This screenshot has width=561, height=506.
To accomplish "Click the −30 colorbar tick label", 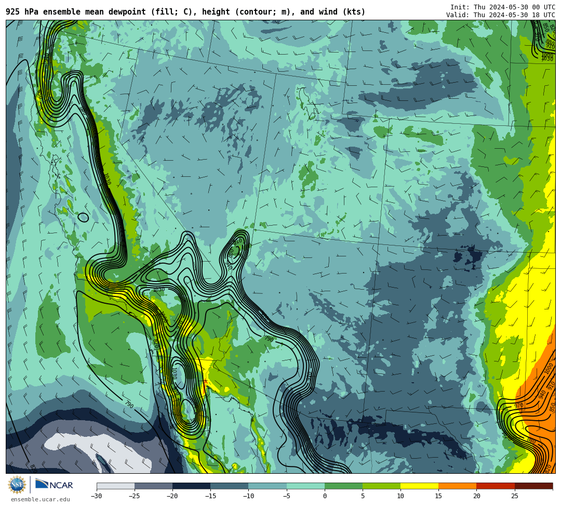I will click(97, 496).
